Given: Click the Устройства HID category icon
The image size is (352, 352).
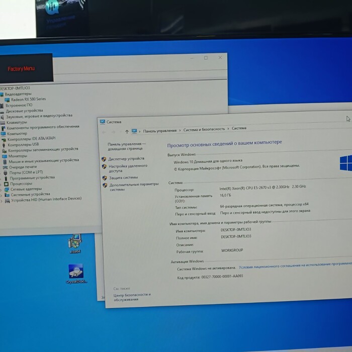Looking at the screenshot, I should tap(8, 201).
